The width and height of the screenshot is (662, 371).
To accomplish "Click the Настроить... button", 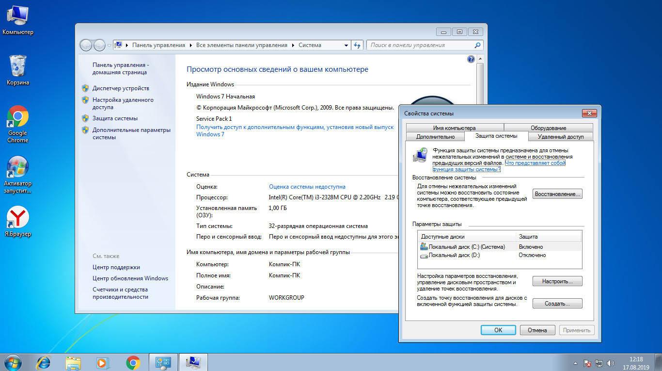I will pos(557,281).
